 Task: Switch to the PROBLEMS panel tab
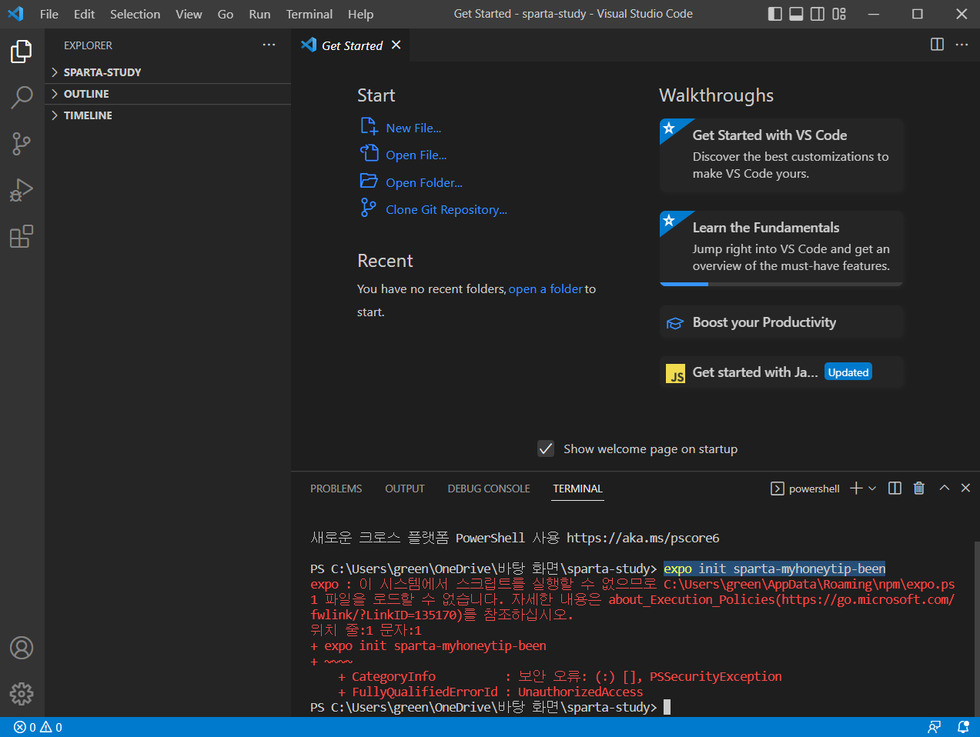(x=336, y=489)
